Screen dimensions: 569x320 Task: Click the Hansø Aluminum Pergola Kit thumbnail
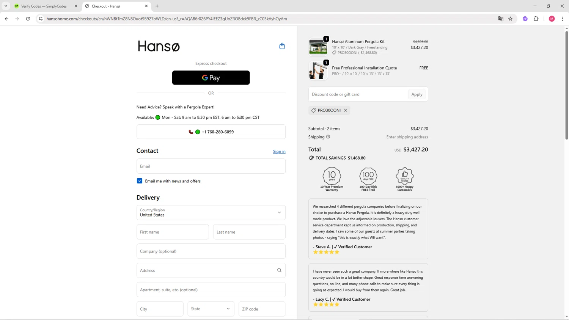coord(318,47)
